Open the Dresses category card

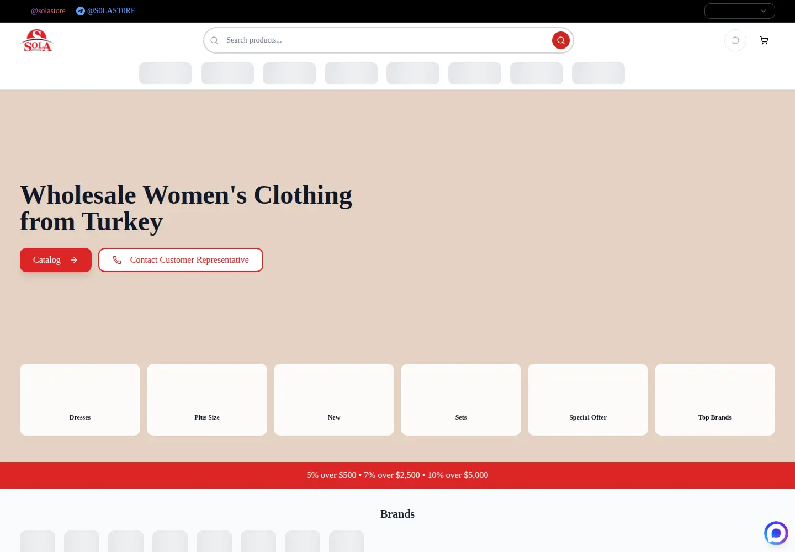80,400
